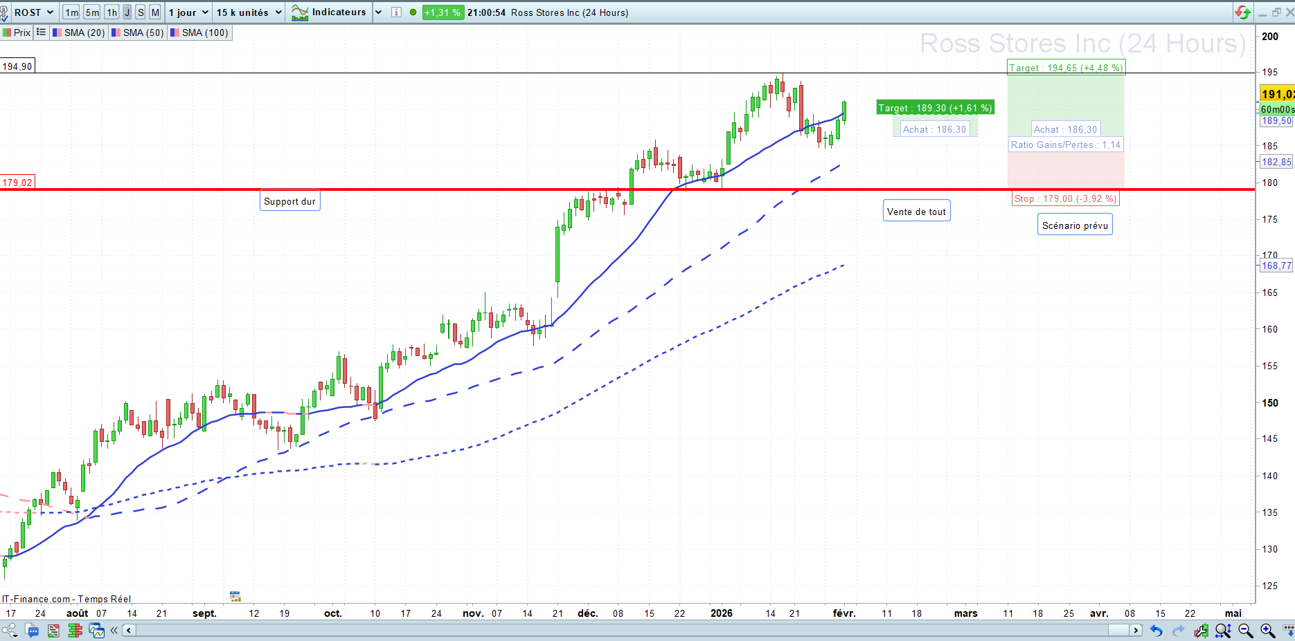Switch to the 1m timeframe

(x=71, y=12)
